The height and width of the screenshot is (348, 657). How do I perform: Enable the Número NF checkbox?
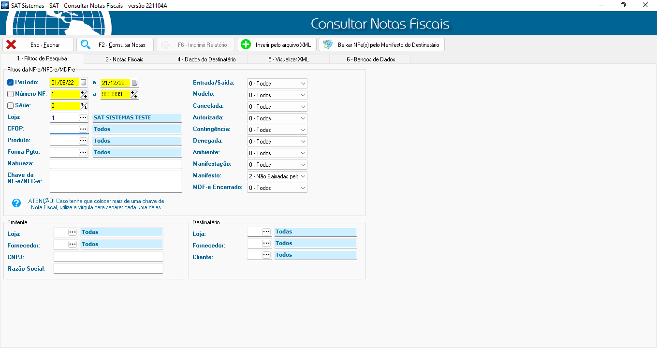[11, 94]
